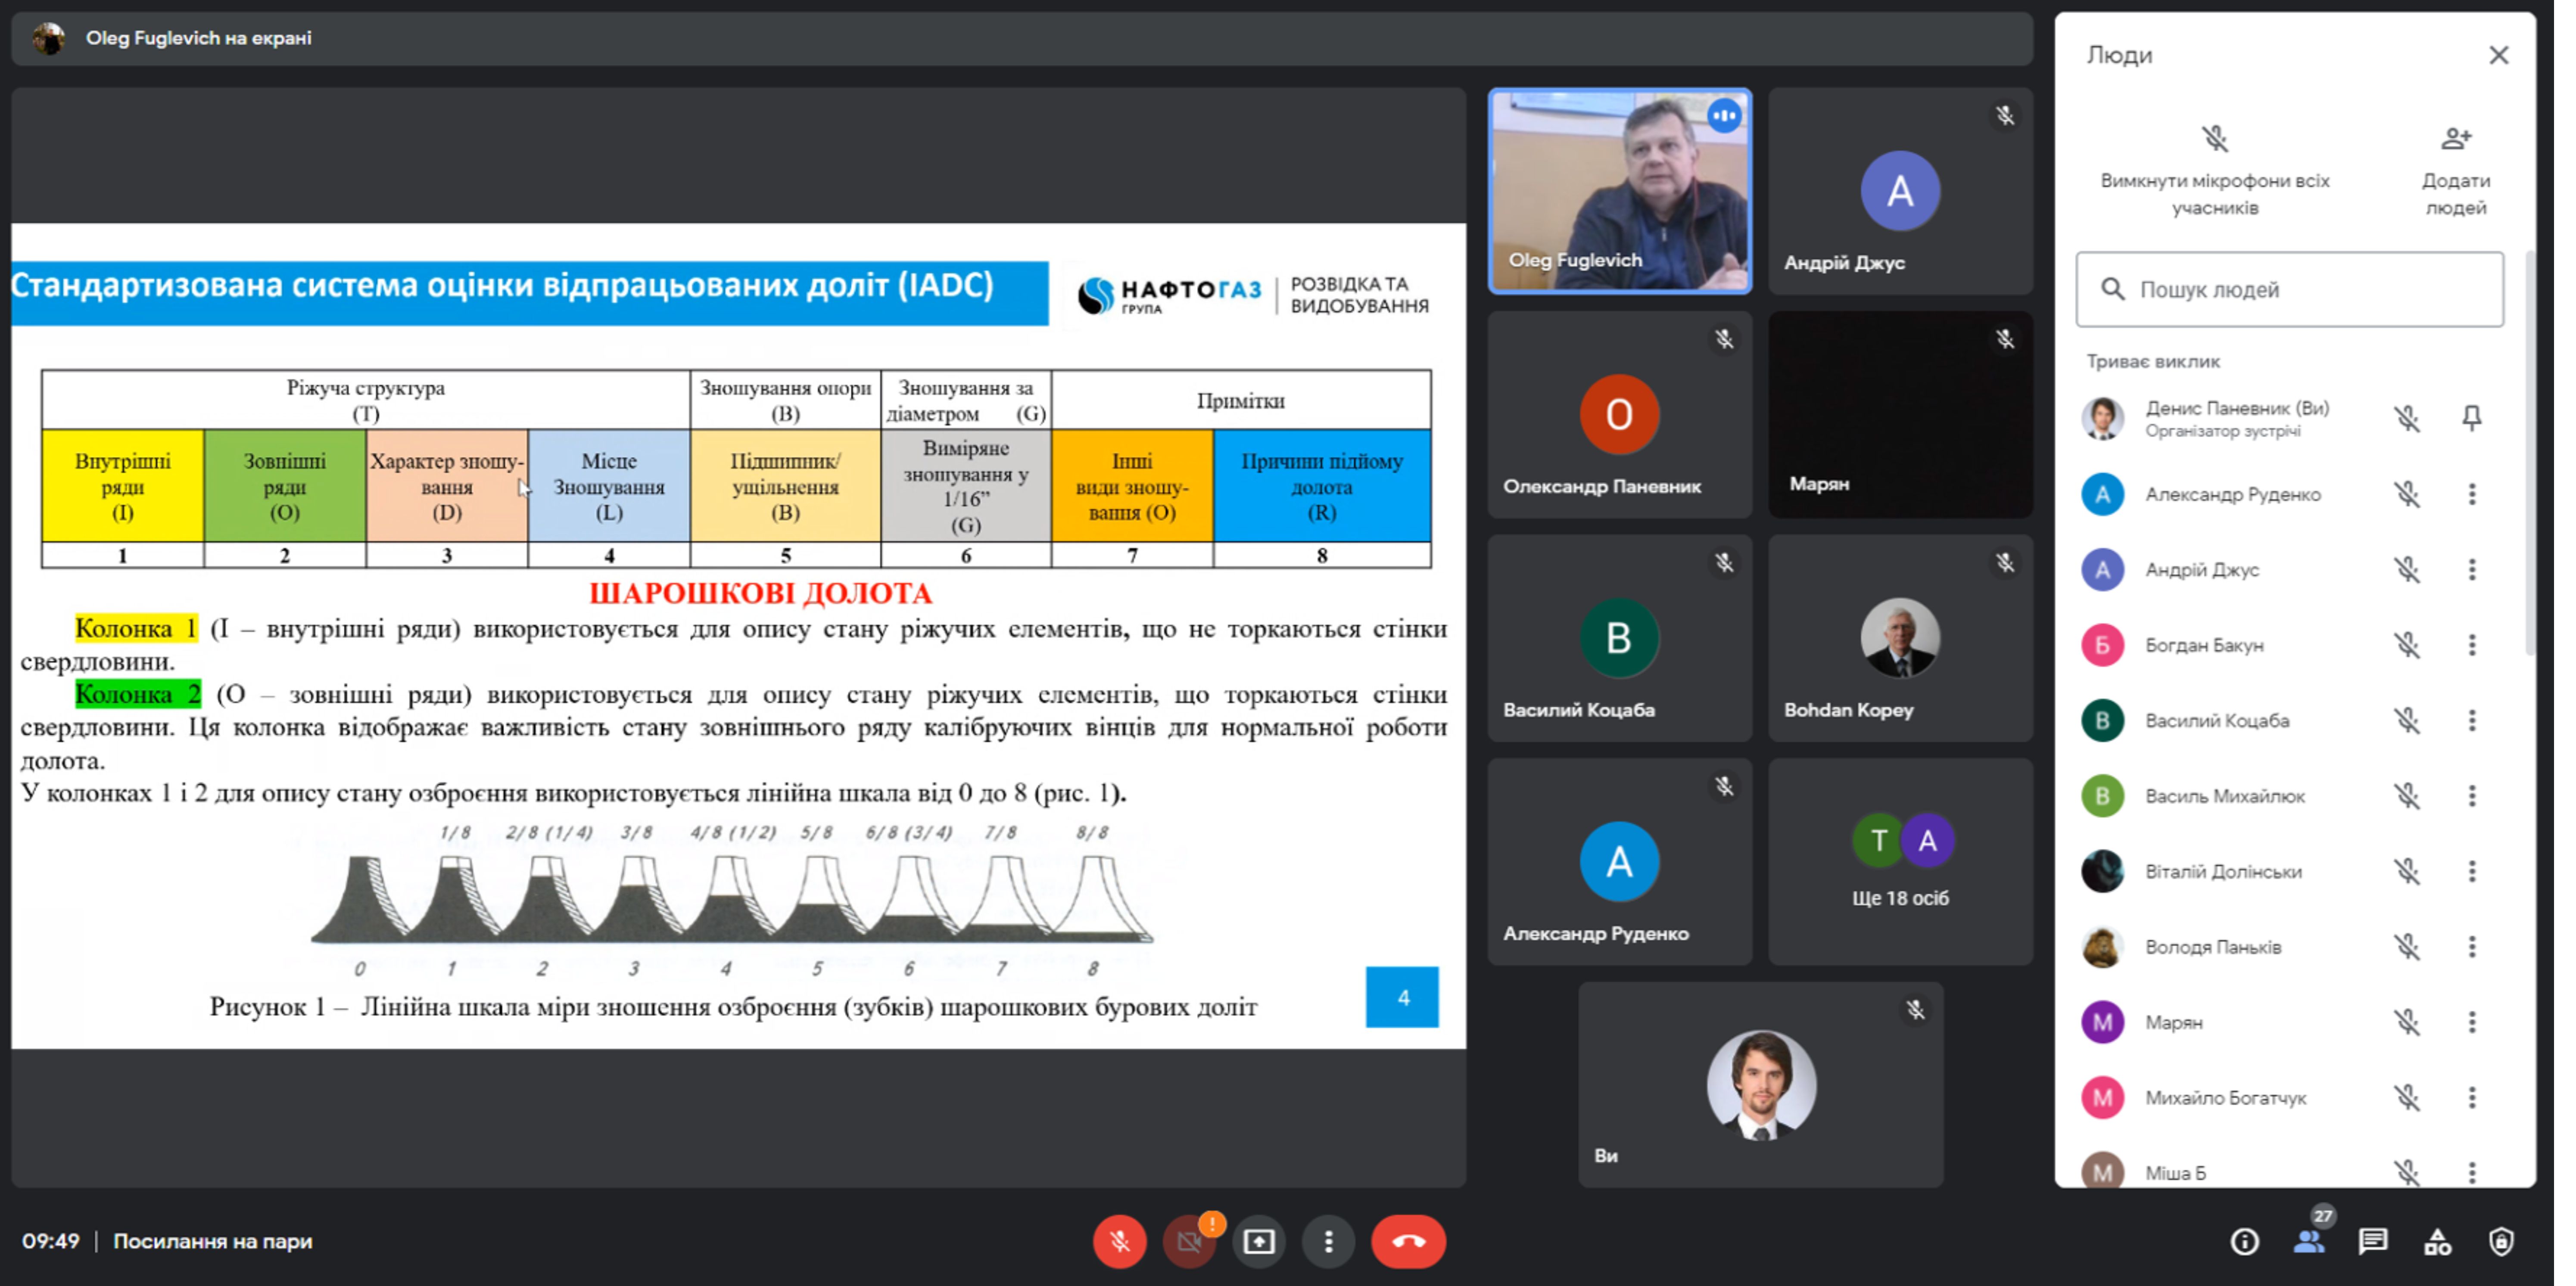Close the Люди side panel

pyautogui.click(x=2498, y=55)
